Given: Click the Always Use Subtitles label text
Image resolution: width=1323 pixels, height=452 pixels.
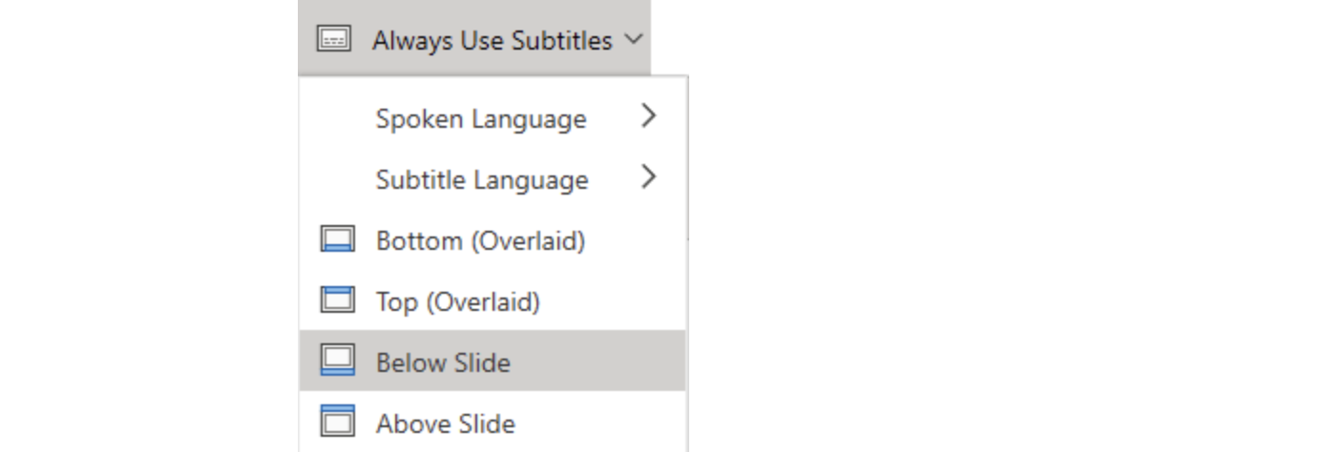Looking at the screenshot, I should click(x=493, y=41).
